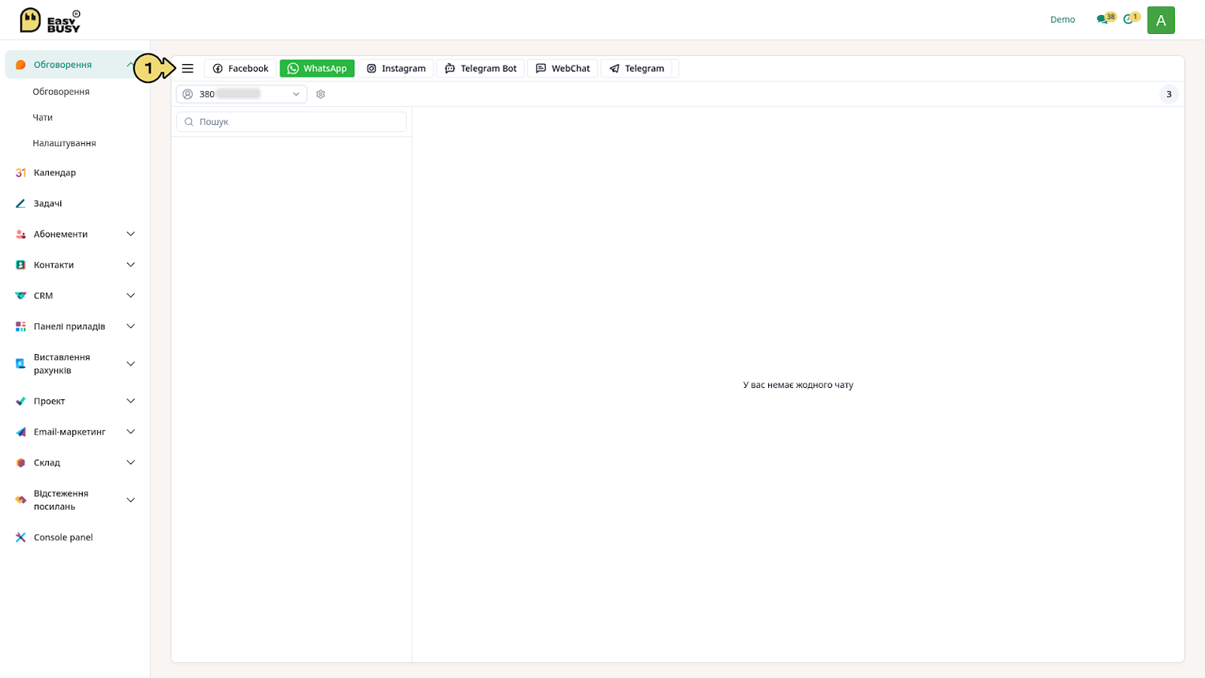
Task: Open the hamburger menu next to Facebook
Action: (x=188, y=69)
